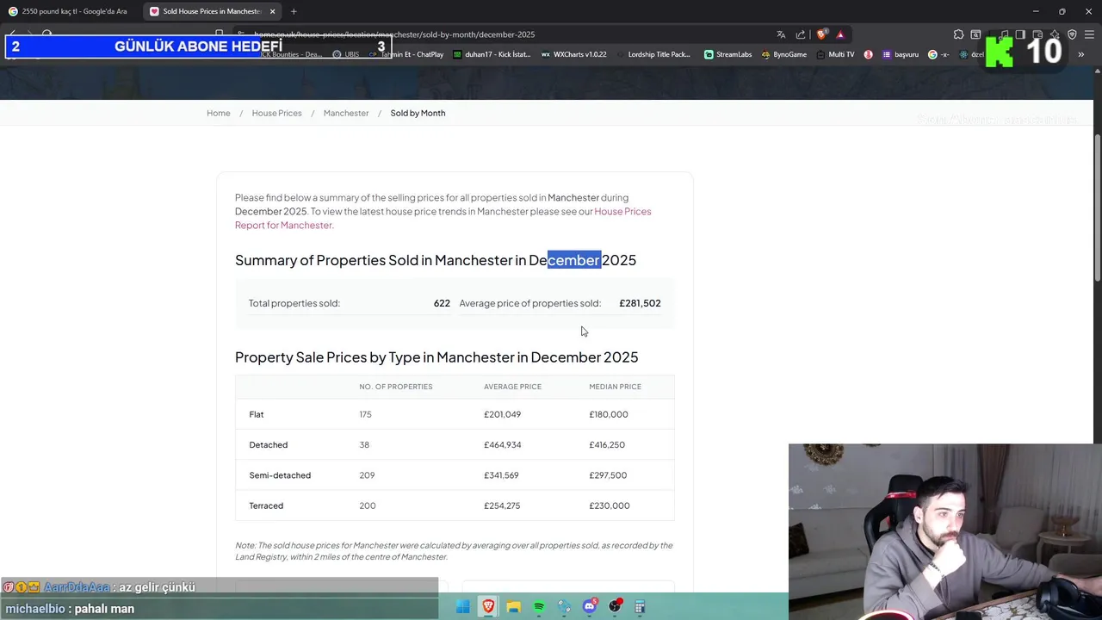
Task: Open the duhan17 - Kick İstat... bookmark
Action: (492, 54)
